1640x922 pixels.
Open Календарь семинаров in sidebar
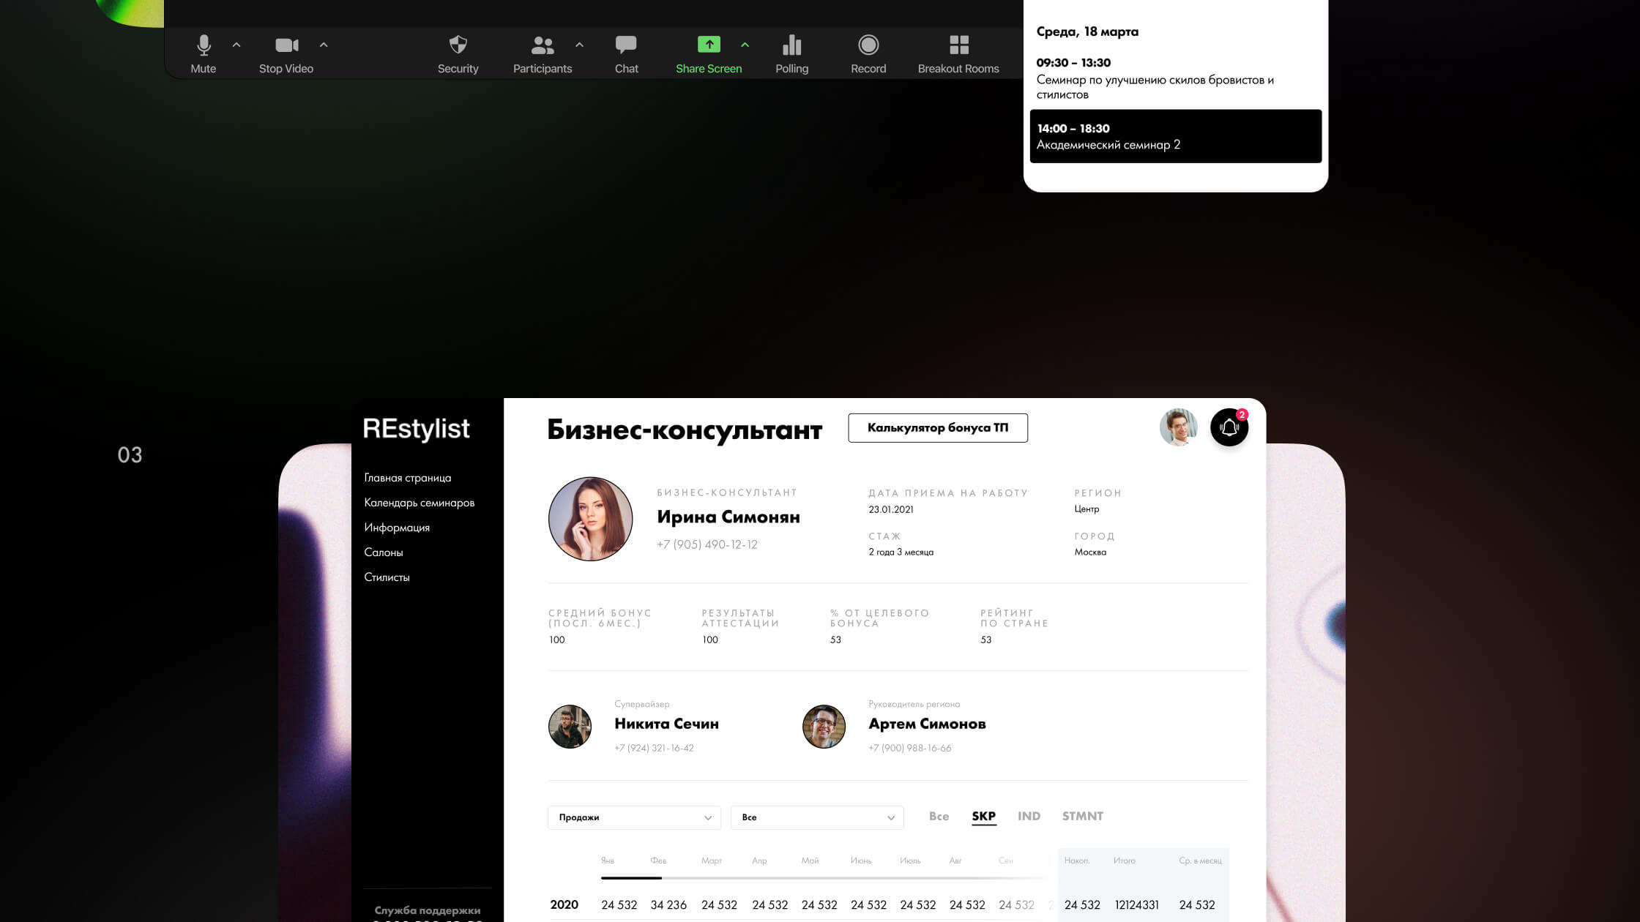pos(420,503)
